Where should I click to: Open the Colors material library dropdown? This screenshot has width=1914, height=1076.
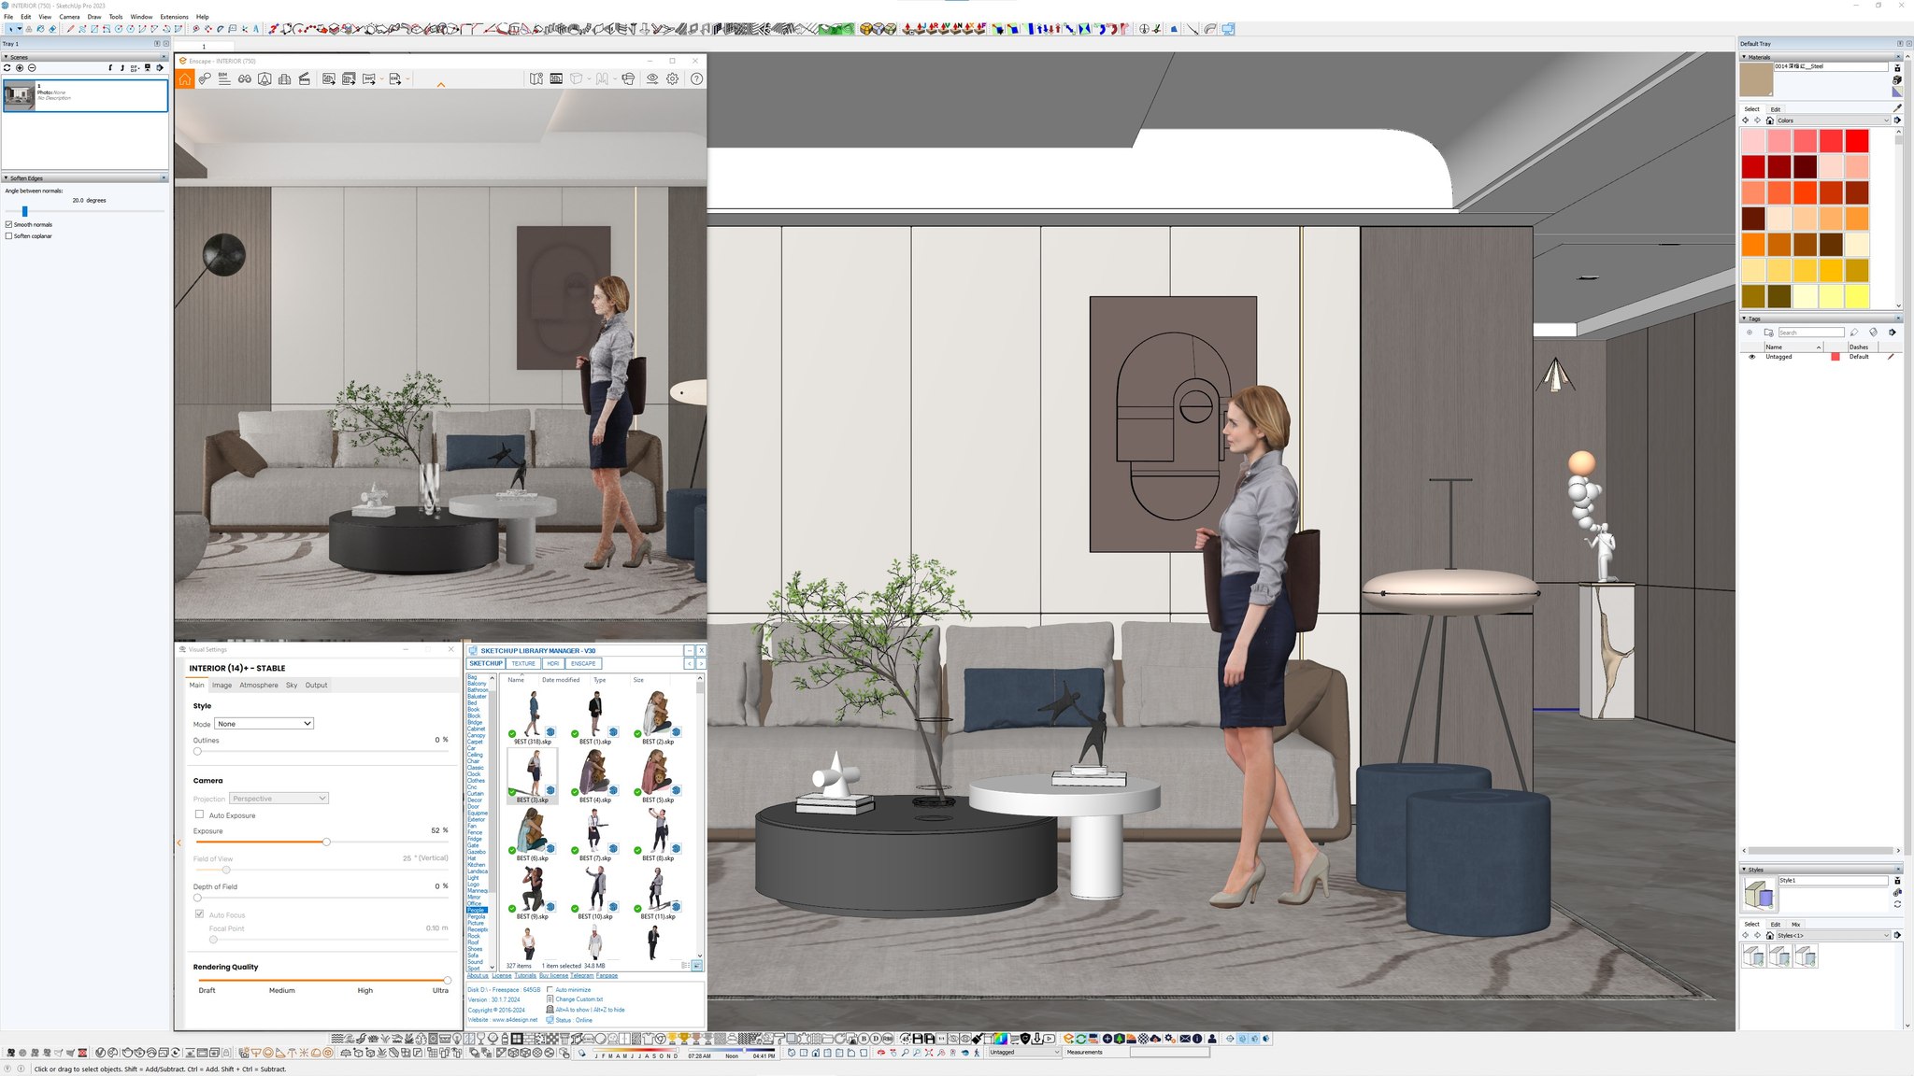[1833, 120]
